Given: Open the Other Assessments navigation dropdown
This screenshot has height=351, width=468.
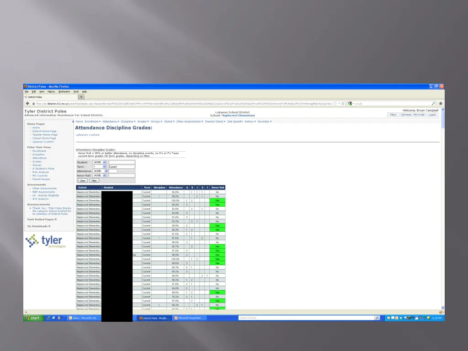Looking at the screenshot, I should point(190,122).
